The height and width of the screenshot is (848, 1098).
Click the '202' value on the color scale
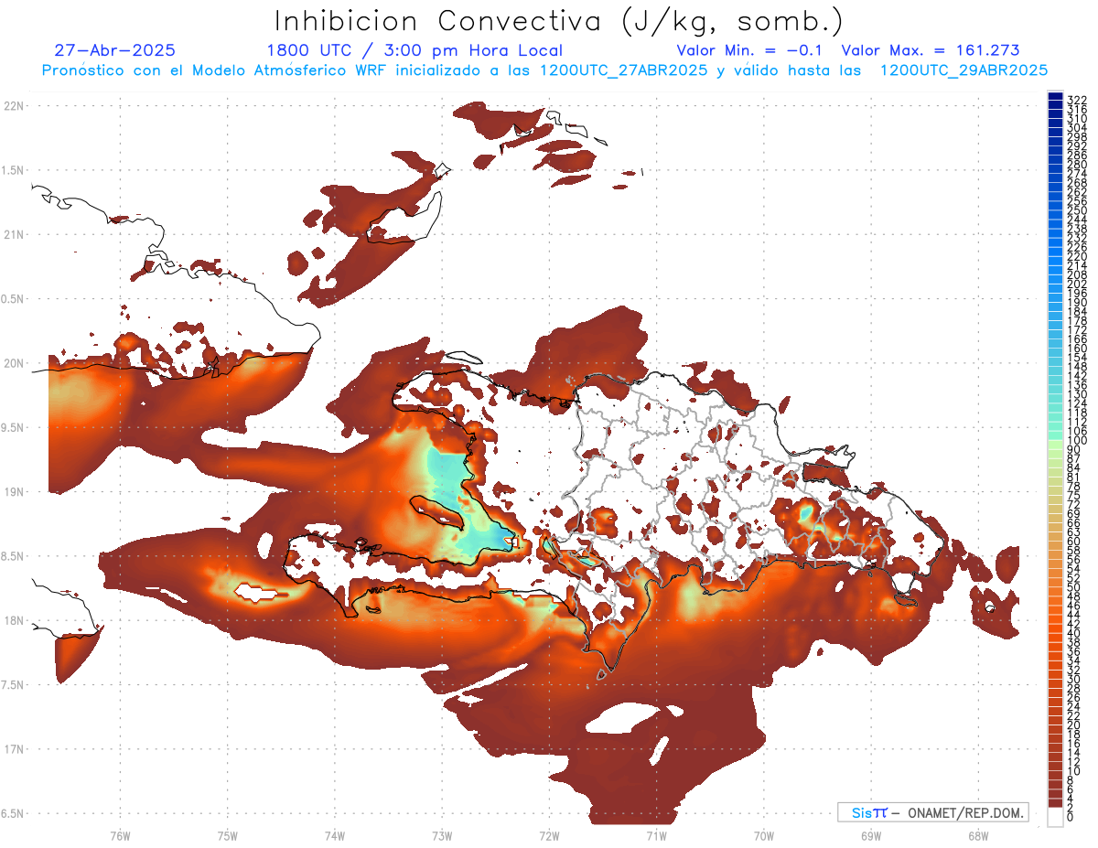(x=1077, y=284)
